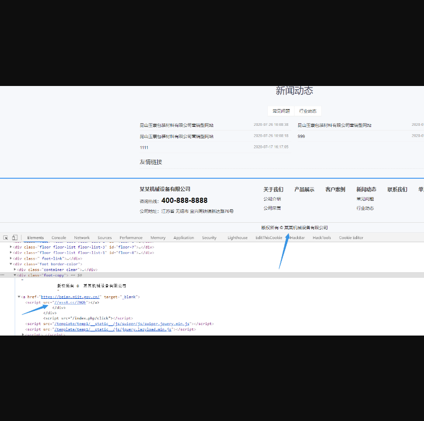
Task: Click the date 2020-07-26 10:08:18
Action: [271, 136]
